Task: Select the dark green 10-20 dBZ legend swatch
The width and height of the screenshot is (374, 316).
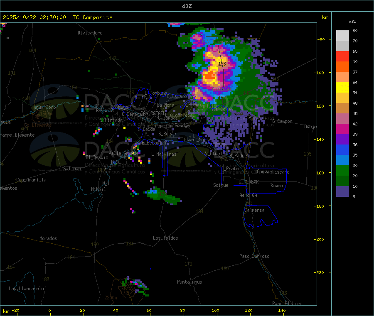Action: 342,181
